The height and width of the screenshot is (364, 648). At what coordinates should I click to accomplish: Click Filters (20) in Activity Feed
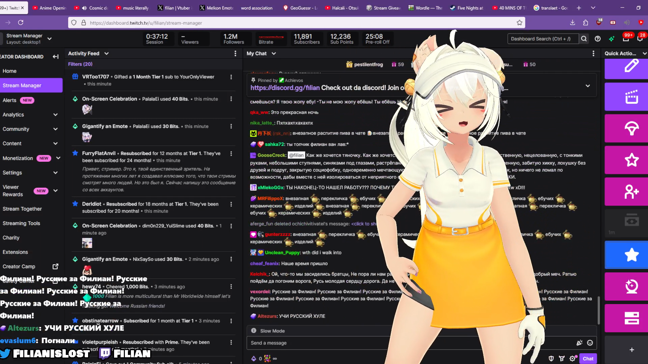click(x=80, y=64)
